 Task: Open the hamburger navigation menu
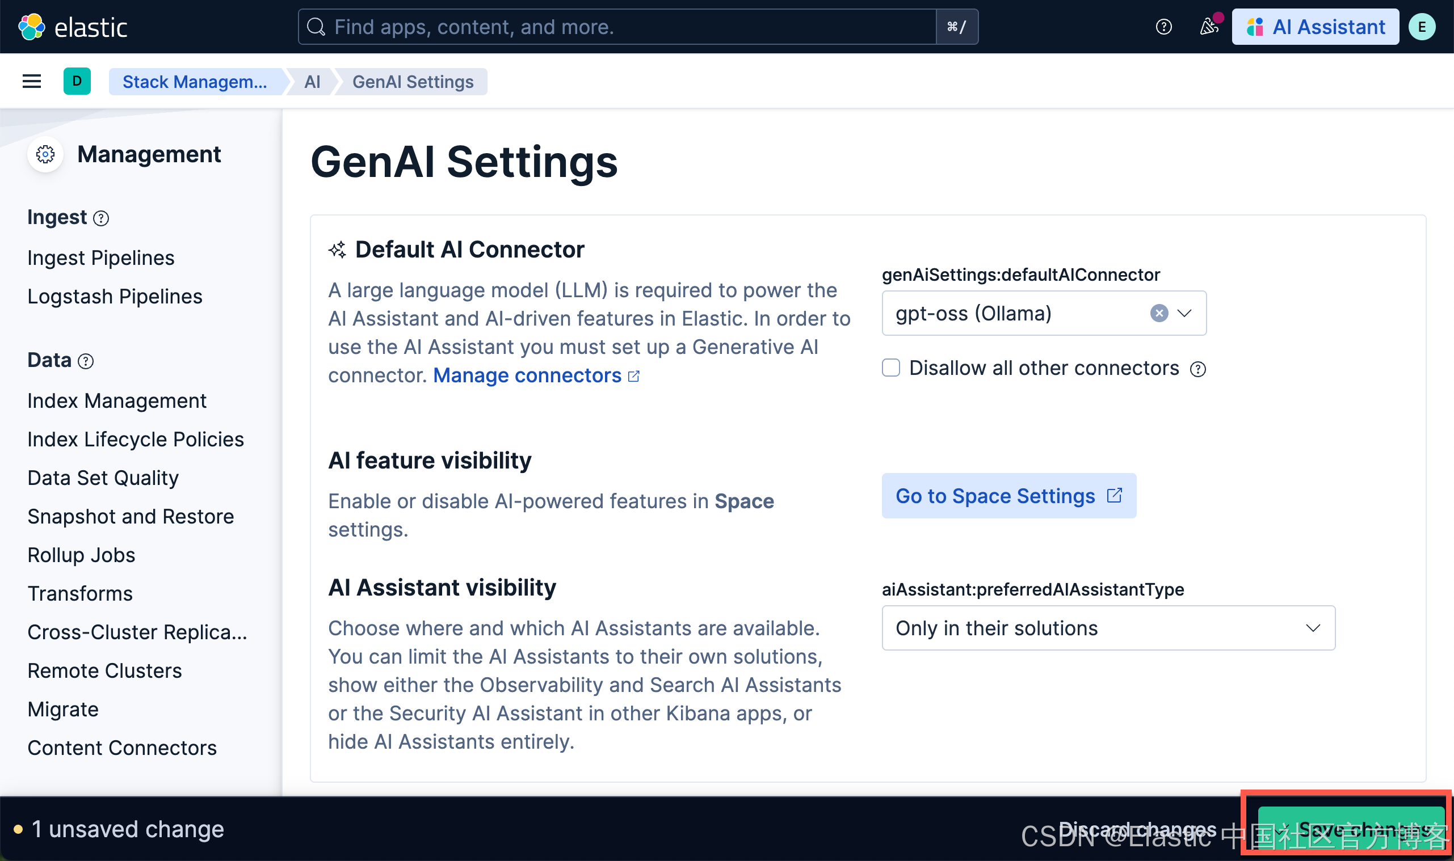(x=31, y=81)
